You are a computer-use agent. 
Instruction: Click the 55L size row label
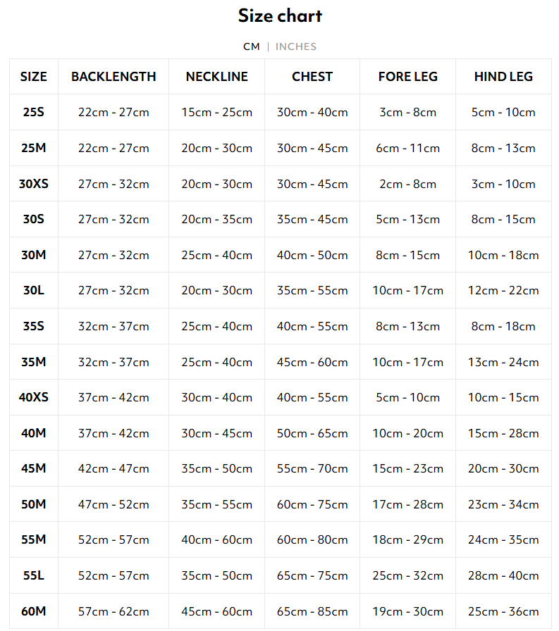pos(33,575)
